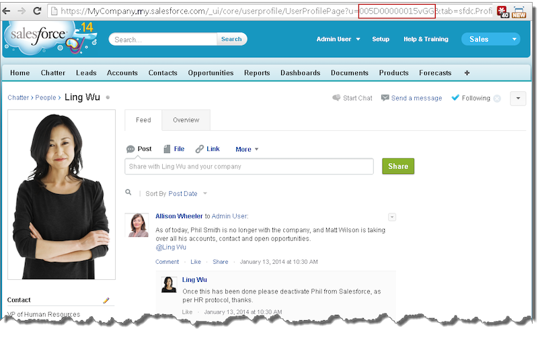The image size is (538, 337).
Task: Click the browser forward arrow
Action: [22, 11]
